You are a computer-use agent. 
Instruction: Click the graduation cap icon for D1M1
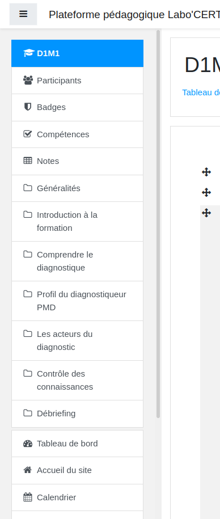(x=29, y=53)
